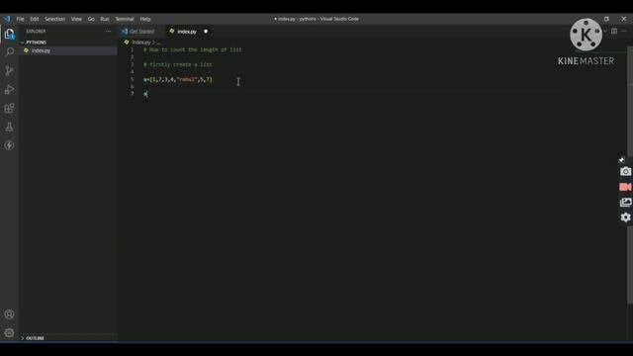The image size is (633, 356).
Task: Click the 'firstly create a list' comment
Action: 178,64
